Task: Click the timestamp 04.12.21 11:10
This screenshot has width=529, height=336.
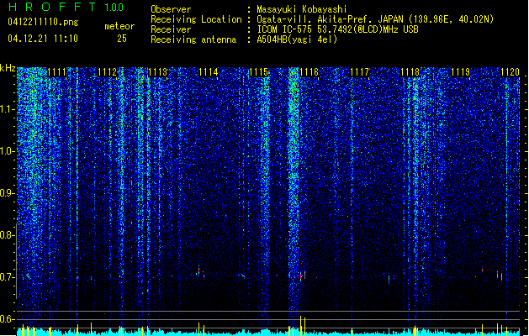Action: tap(43, 39)
